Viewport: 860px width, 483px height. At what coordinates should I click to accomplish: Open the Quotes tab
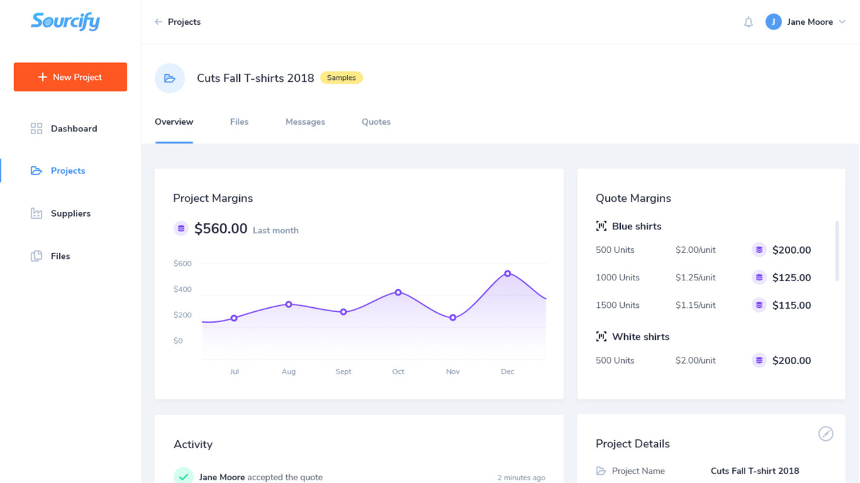[376, 121]
